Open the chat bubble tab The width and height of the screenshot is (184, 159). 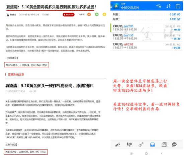coord(174,145)
